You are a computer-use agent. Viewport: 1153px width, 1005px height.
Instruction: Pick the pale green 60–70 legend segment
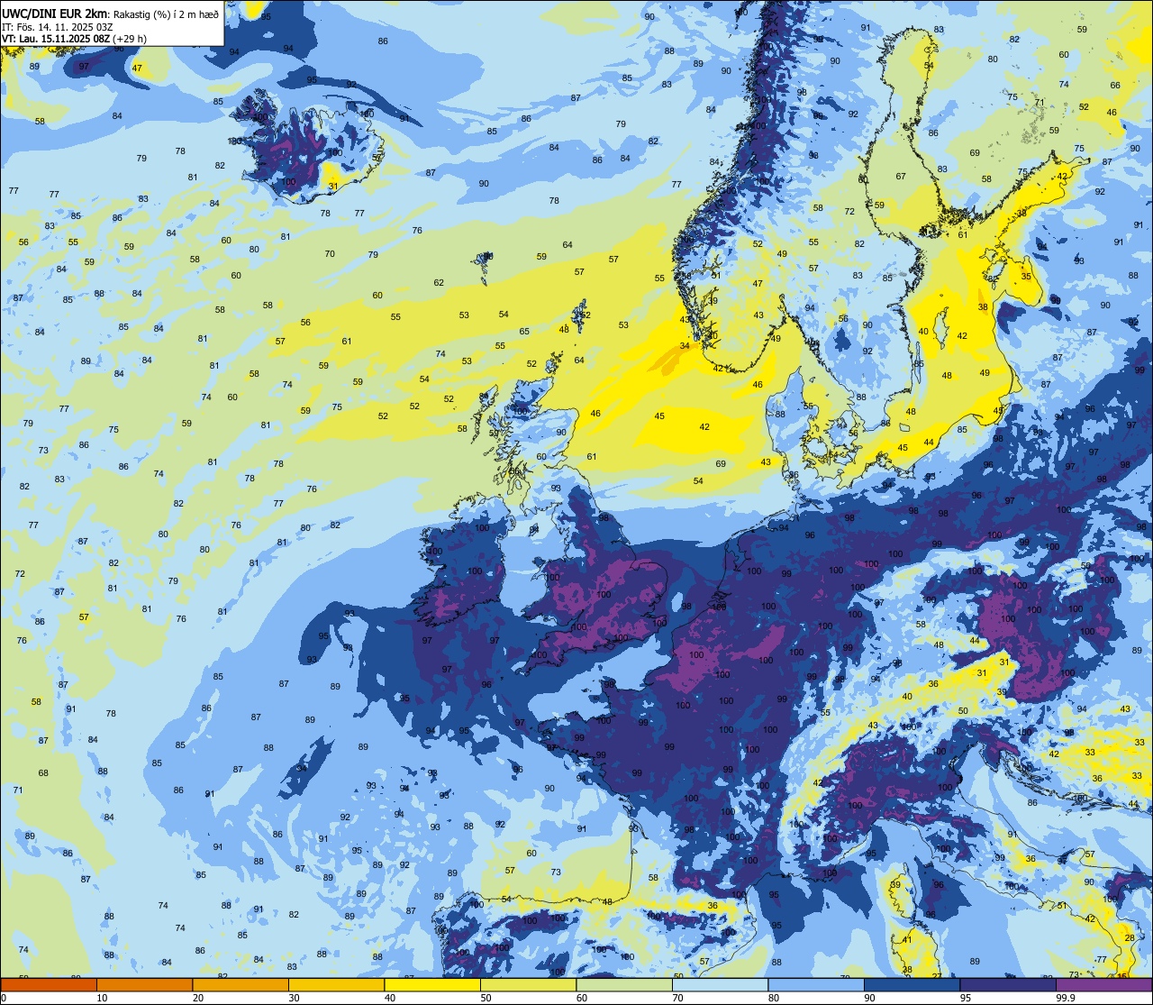[x=624, y=984]
